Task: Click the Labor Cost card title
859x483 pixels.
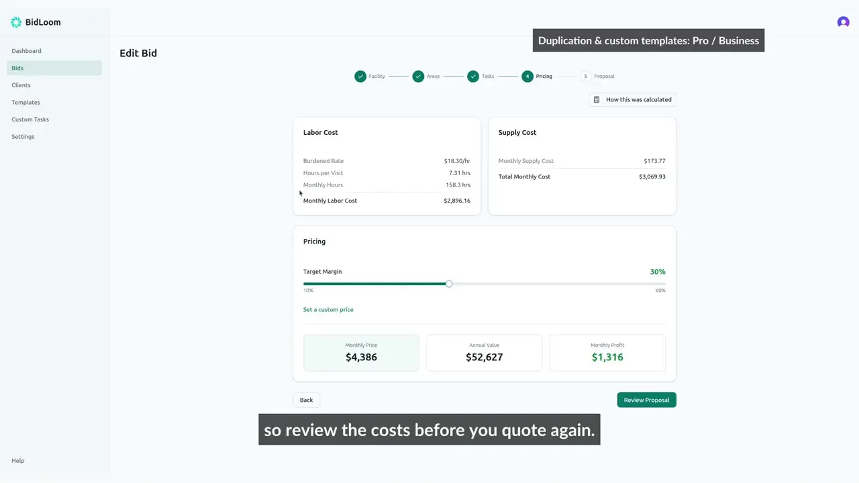Action: coord(321,133)
